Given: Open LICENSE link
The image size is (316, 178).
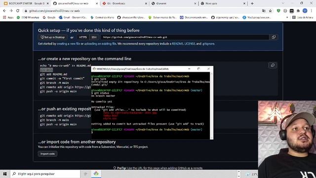Looking at the screenshot, I should tap(190, 44).
